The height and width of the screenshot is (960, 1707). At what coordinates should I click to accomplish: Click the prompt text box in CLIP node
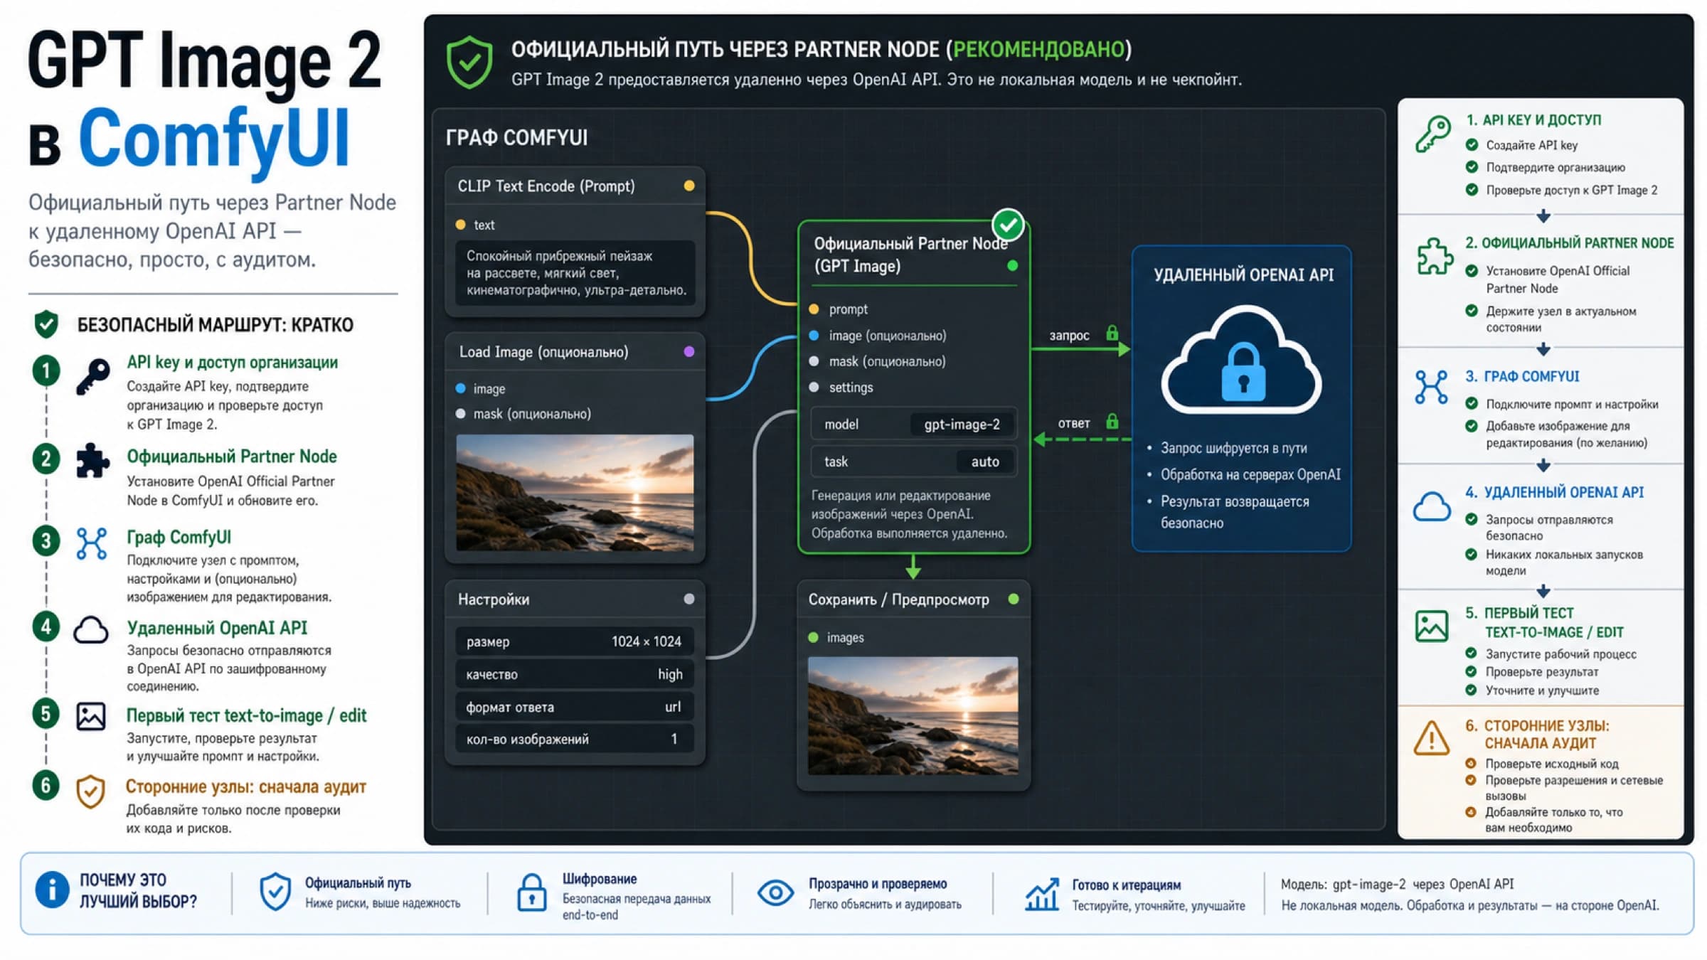click(x=575, y=273)
